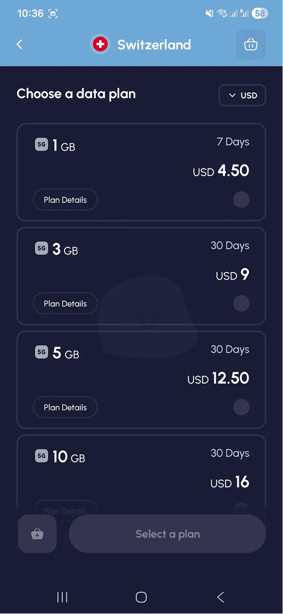This screenshot has width=283, height=614.
Task: Tap the 5G badge on the 3 GB plan
Action: click(x=41, y=248)
